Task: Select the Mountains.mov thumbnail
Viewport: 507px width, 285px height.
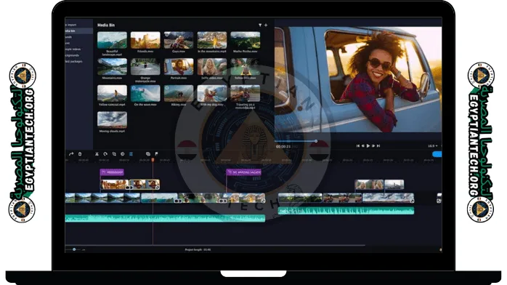Action: 112,67
